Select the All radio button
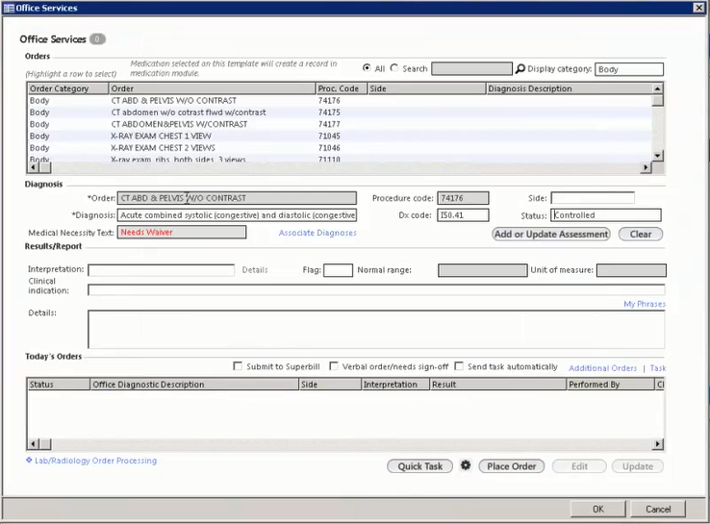 (x=367, y=68)
